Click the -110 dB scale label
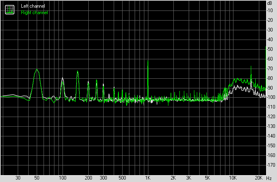Screen dimensions: 277x182 tap(271, 107)
